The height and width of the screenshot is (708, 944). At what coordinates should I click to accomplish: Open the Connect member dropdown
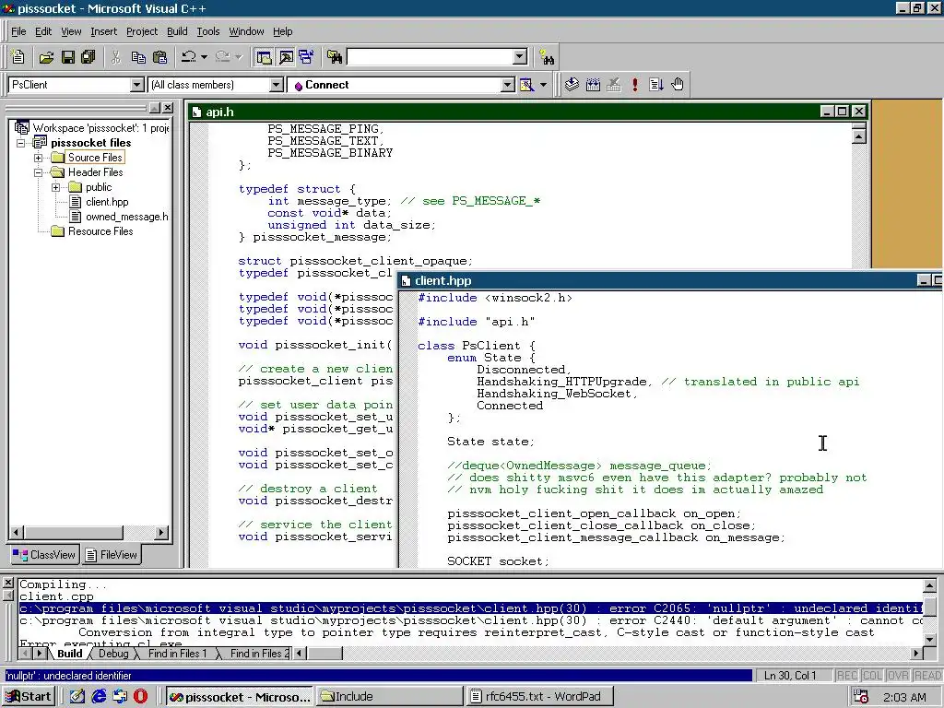click(508, 85)
